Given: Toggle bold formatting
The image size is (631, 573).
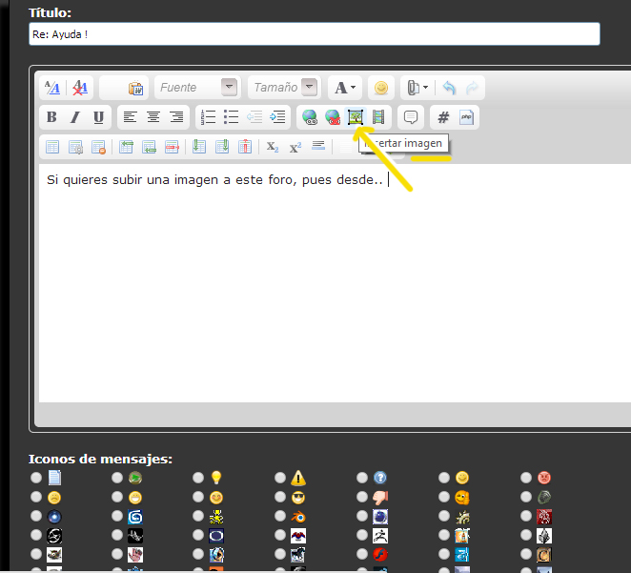Looking at the screenshot, I should (x=51, y=117).
